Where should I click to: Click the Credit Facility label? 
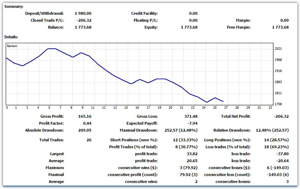click(144, 14)
